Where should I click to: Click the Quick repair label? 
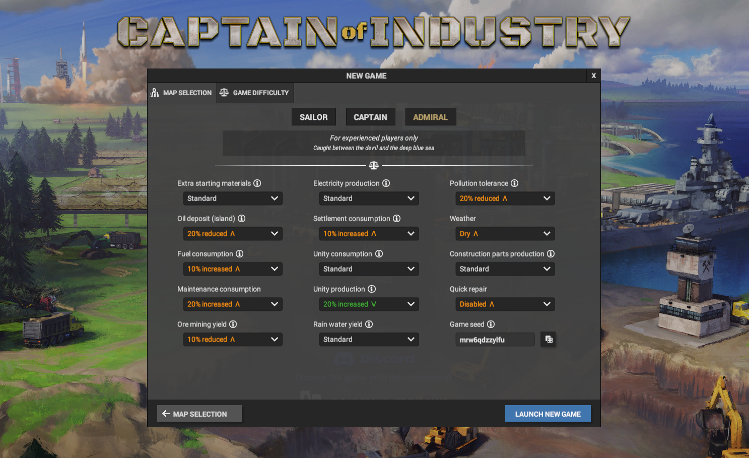[468, 289]
